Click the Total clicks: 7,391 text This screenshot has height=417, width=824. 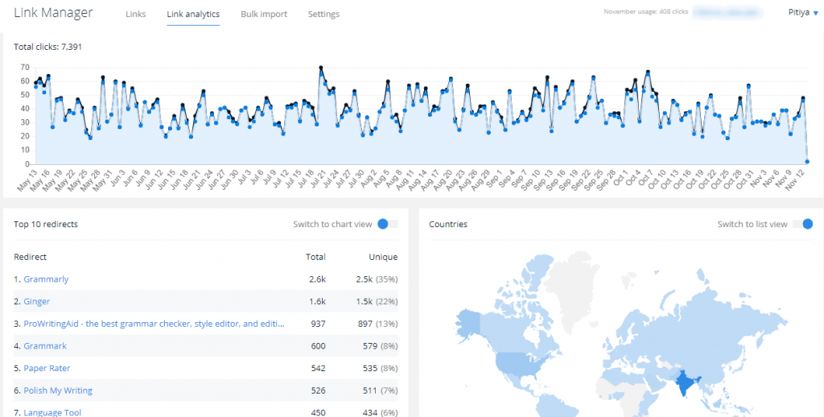tap(47, 47)
